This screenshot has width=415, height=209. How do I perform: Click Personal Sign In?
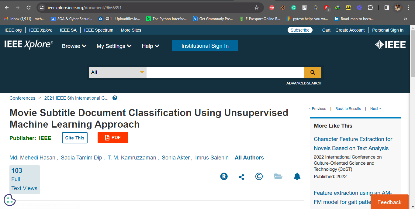pos(388,30)
